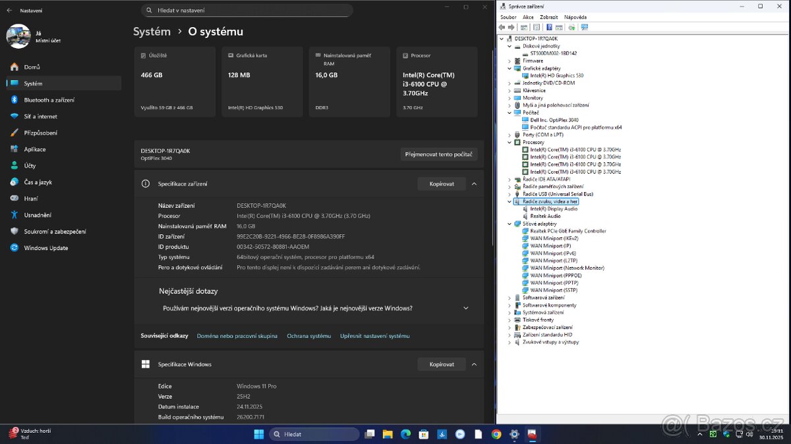This screenshot has width=791, height=444.
Task: Click the Scan for hardware changes toolbar icon
Action: pos(584,27)
